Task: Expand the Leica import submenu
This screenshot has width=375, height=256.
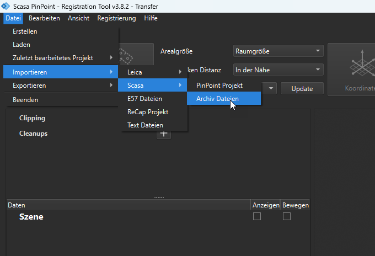Action: tap(153, 72)
